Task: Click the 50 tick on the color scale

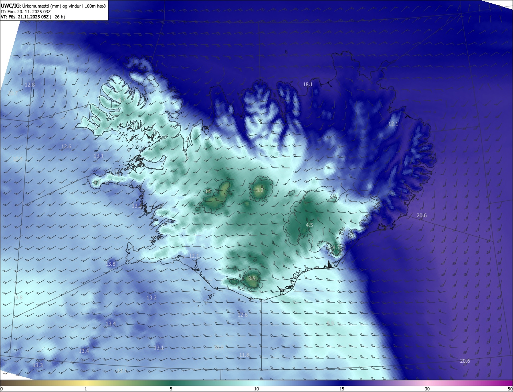Action: [x=510, y=389]
